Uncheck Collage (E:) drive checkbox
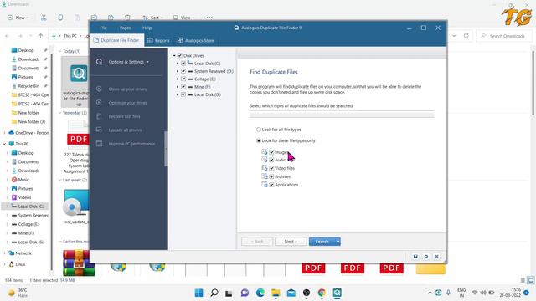 point(183,79)
